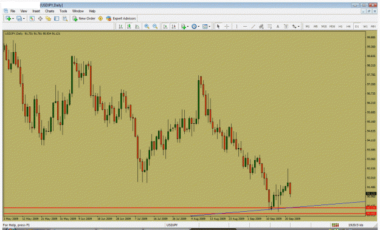The height and width of the screenshot is (230, 380).
Task: Switch to the M5 timeframe
Action: [x=316, y=27]
